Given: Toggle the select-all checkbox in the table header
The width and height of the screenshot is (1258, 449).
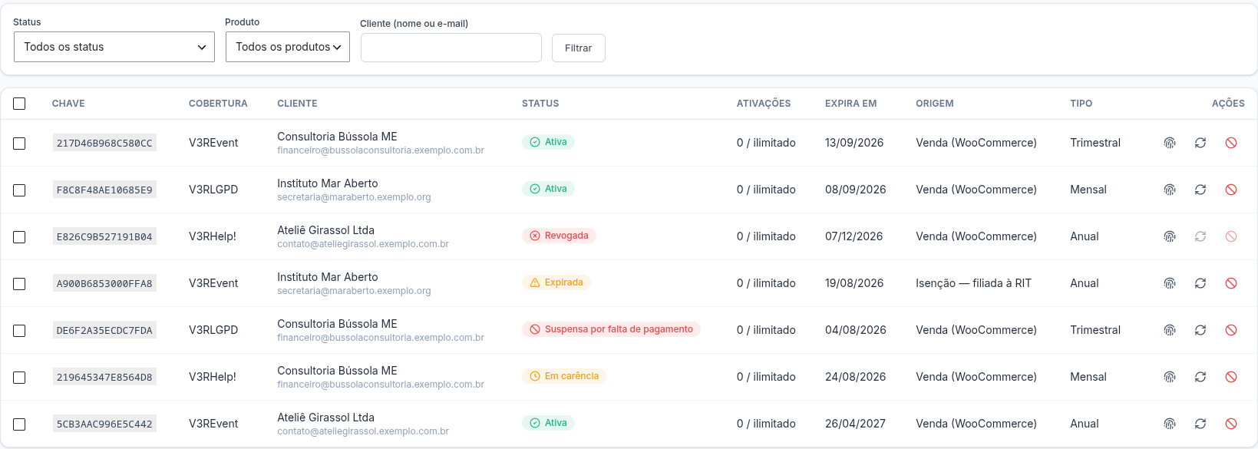Looking at the screenshot, I should click(x=19, y=104).
